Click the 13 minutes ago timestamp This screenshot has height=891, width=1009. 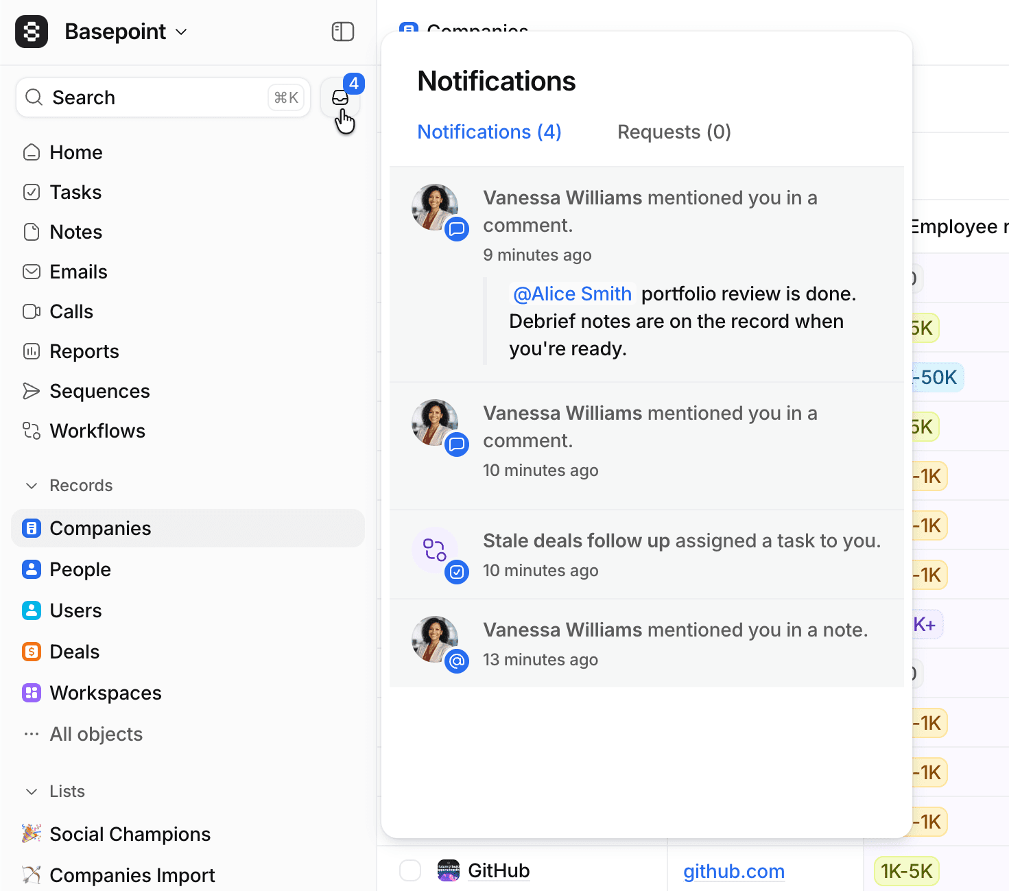coord(541,659)
